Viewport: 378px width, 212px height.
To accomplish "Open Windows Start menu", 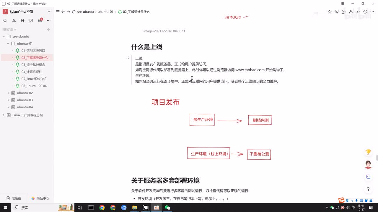I will tap(5, 208).
